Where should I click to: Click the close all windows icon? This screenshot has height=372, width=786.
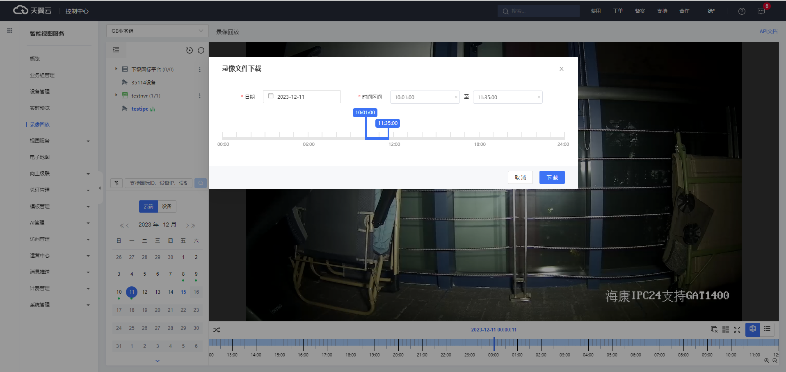point(714,329)
